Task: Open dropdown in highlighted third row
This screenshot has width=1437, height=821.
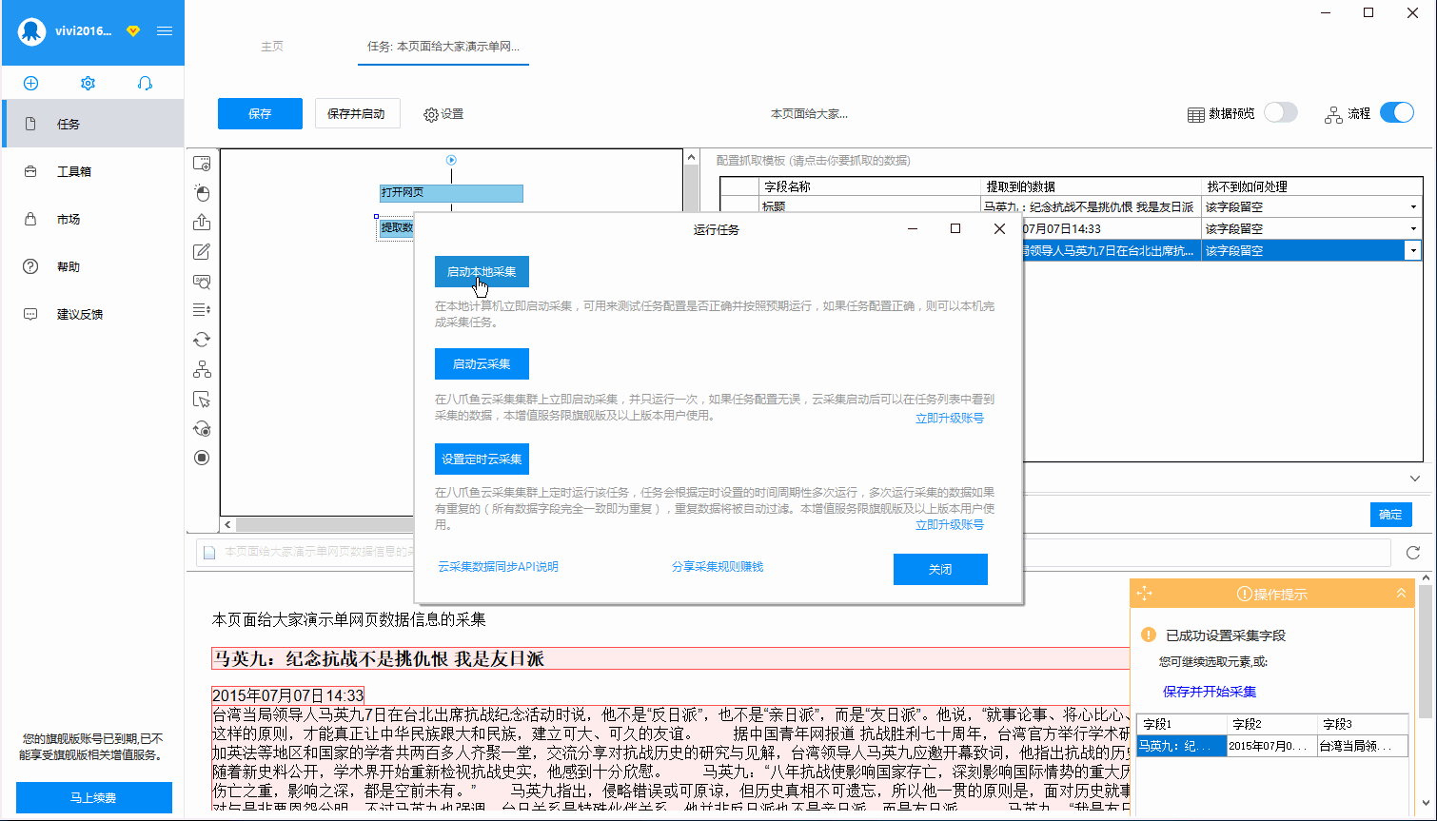Action: (x=1412, y=250)
